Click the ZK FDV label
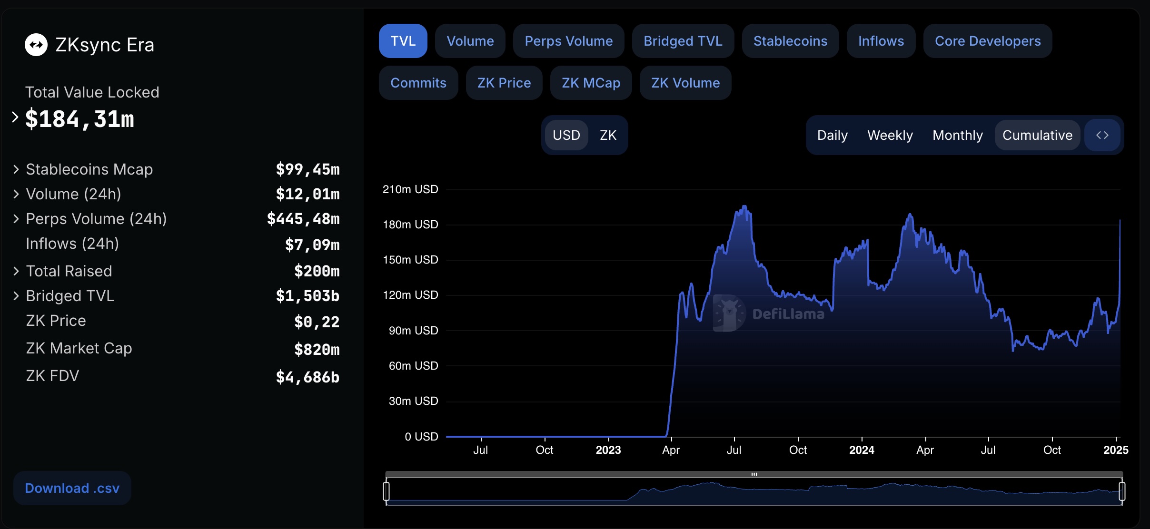Screen dimensions: 1150x529 (x=52, y=376)
